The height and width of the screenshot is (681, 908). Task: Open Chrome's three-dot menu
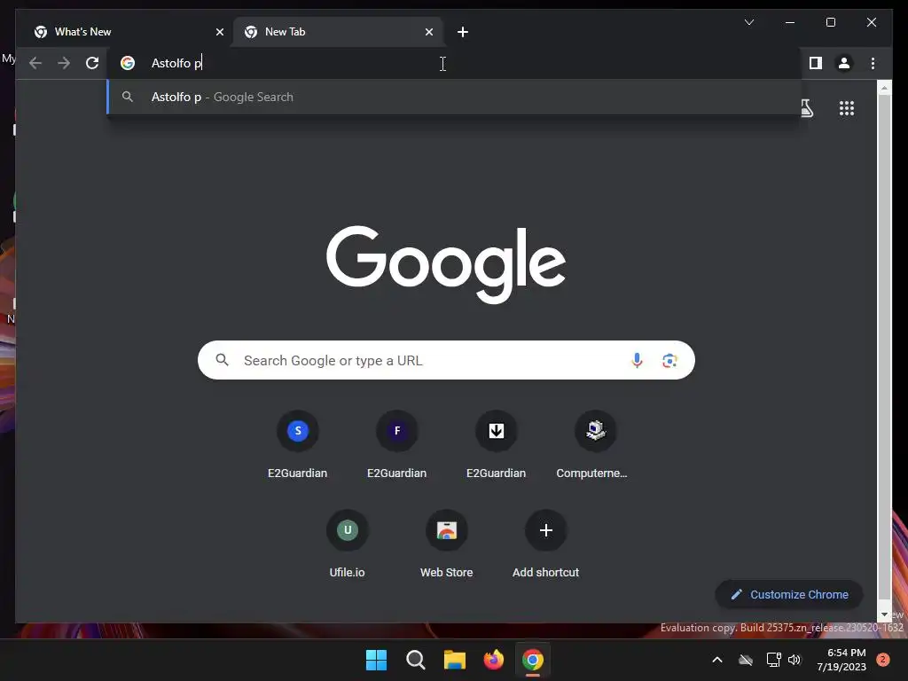click(873, 63)
